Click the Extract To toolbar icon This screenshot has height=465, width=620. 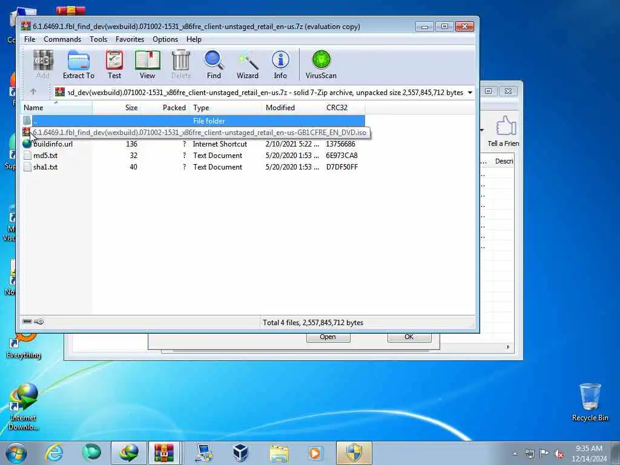78,65
